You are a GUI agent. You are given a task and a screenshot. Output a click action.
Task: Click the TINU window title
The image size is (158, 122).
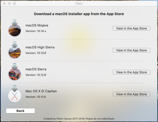tap(79, 4)
